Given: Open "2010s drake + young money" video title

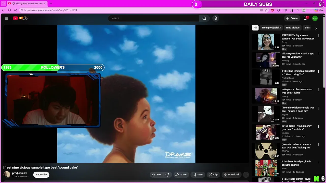Looking at the screenshot, I should 297,128.
